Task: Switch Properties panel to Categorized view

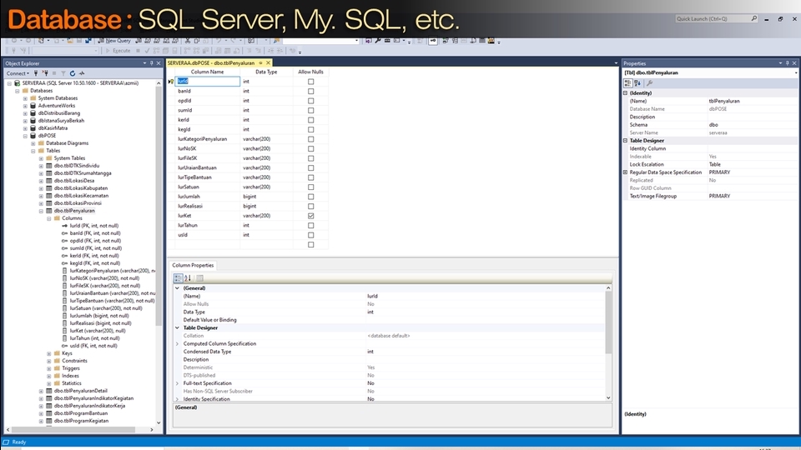Action: (x=628, y=83)
